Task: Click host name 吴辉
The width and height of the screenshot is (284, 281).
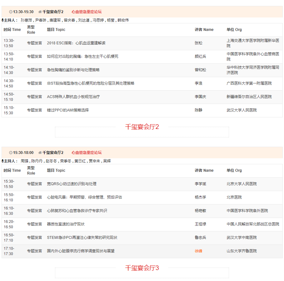Action: (x=107, y=161)
